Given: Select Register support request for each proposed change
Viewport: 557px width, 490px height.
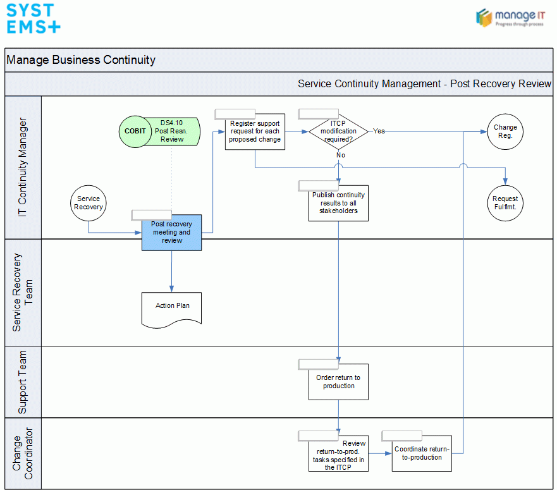Looking at the screenshot, I should click(255, 132).
